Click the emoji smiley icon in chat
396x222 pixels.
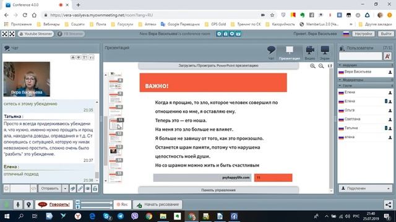pyautogui.click(x=7, y=188)
